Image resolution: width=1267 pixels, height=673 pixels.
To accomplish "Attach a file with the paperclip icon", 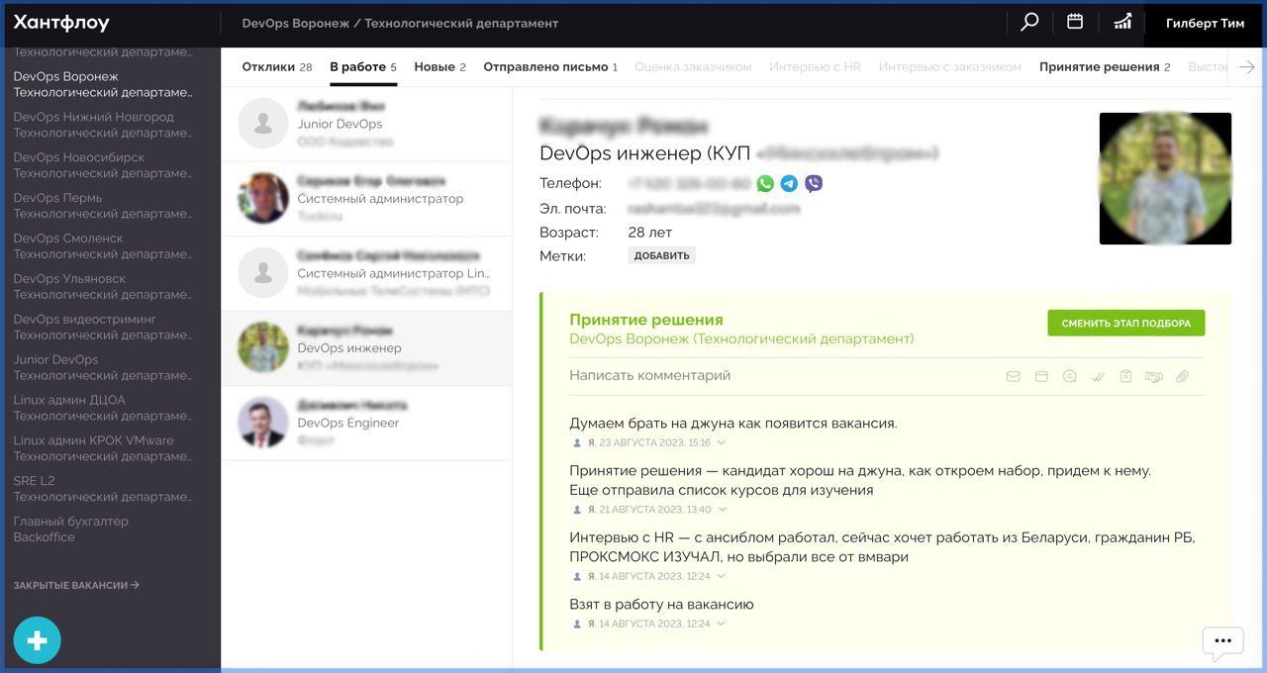I will (1182, 376).
